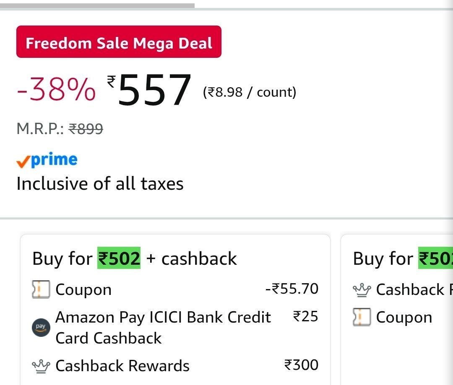Select the Cashback Rewards ₹300 row
The image size is (453, 385).
coord(175,366)
